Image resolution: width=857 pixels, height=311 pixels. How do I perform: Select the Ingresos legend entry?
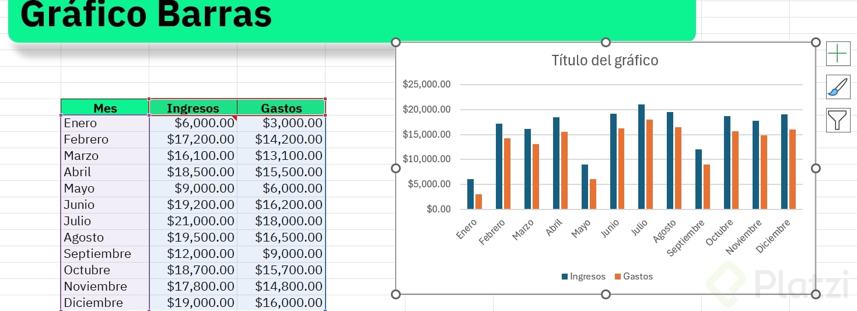click(x=583, y=277)
